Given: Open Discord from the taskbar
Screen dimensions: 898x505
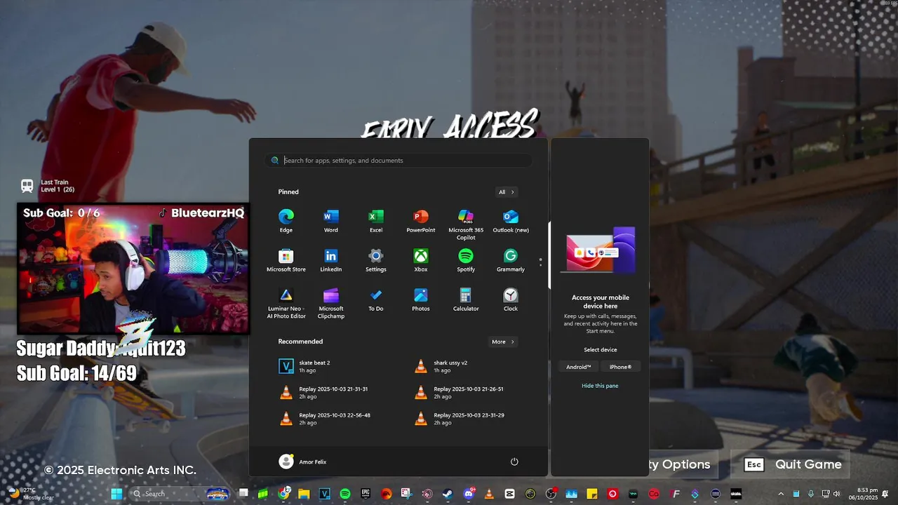Looking at the screenshot, I should coord(468,494).
